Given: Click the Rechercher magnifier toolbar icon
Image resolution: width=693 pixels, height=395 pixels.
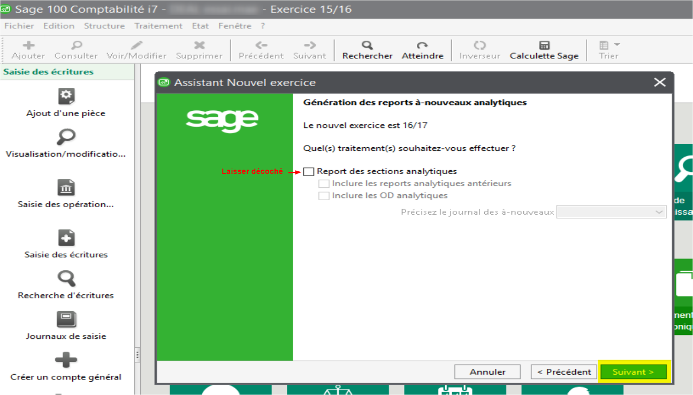Looking at the screenshot, I should pos(367,45).
